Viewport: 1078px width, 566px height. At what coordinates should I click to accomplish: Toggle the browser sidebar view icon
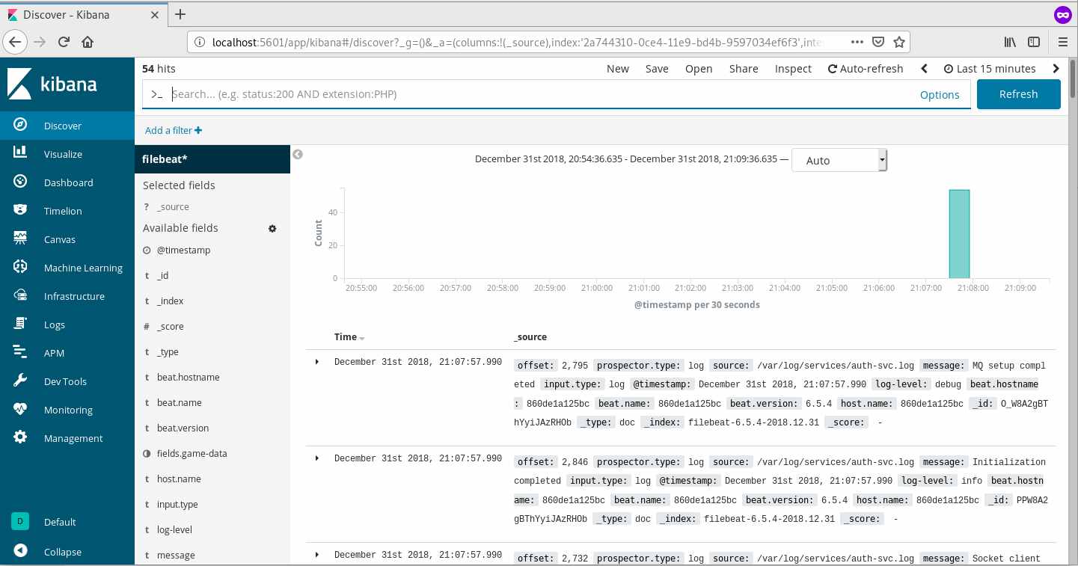(x=1034, y=42)
